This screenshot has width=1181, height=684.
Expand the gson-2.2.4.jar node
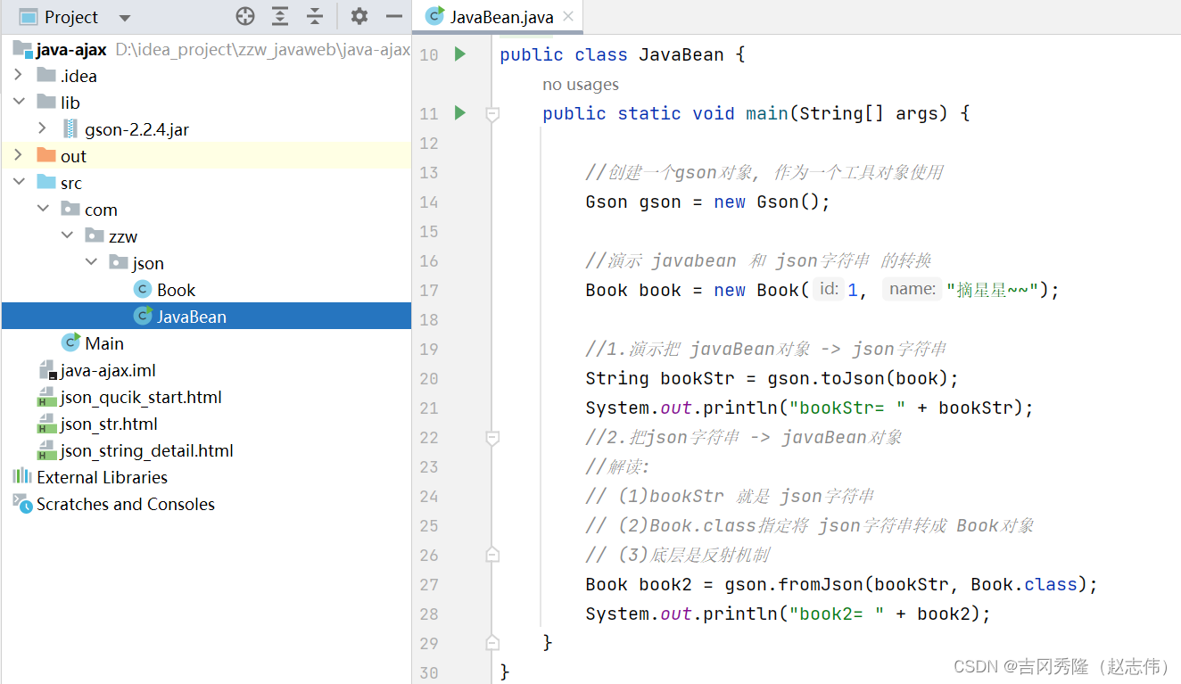tap(43, 129)
